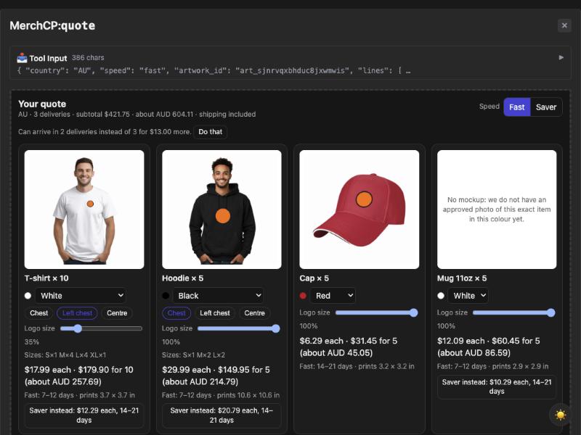Choose Hoodie Saver instead at $20.79

point(222,415)
